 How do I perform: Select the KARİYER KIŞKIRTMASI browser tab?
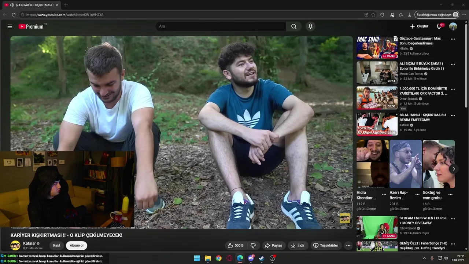32,5
